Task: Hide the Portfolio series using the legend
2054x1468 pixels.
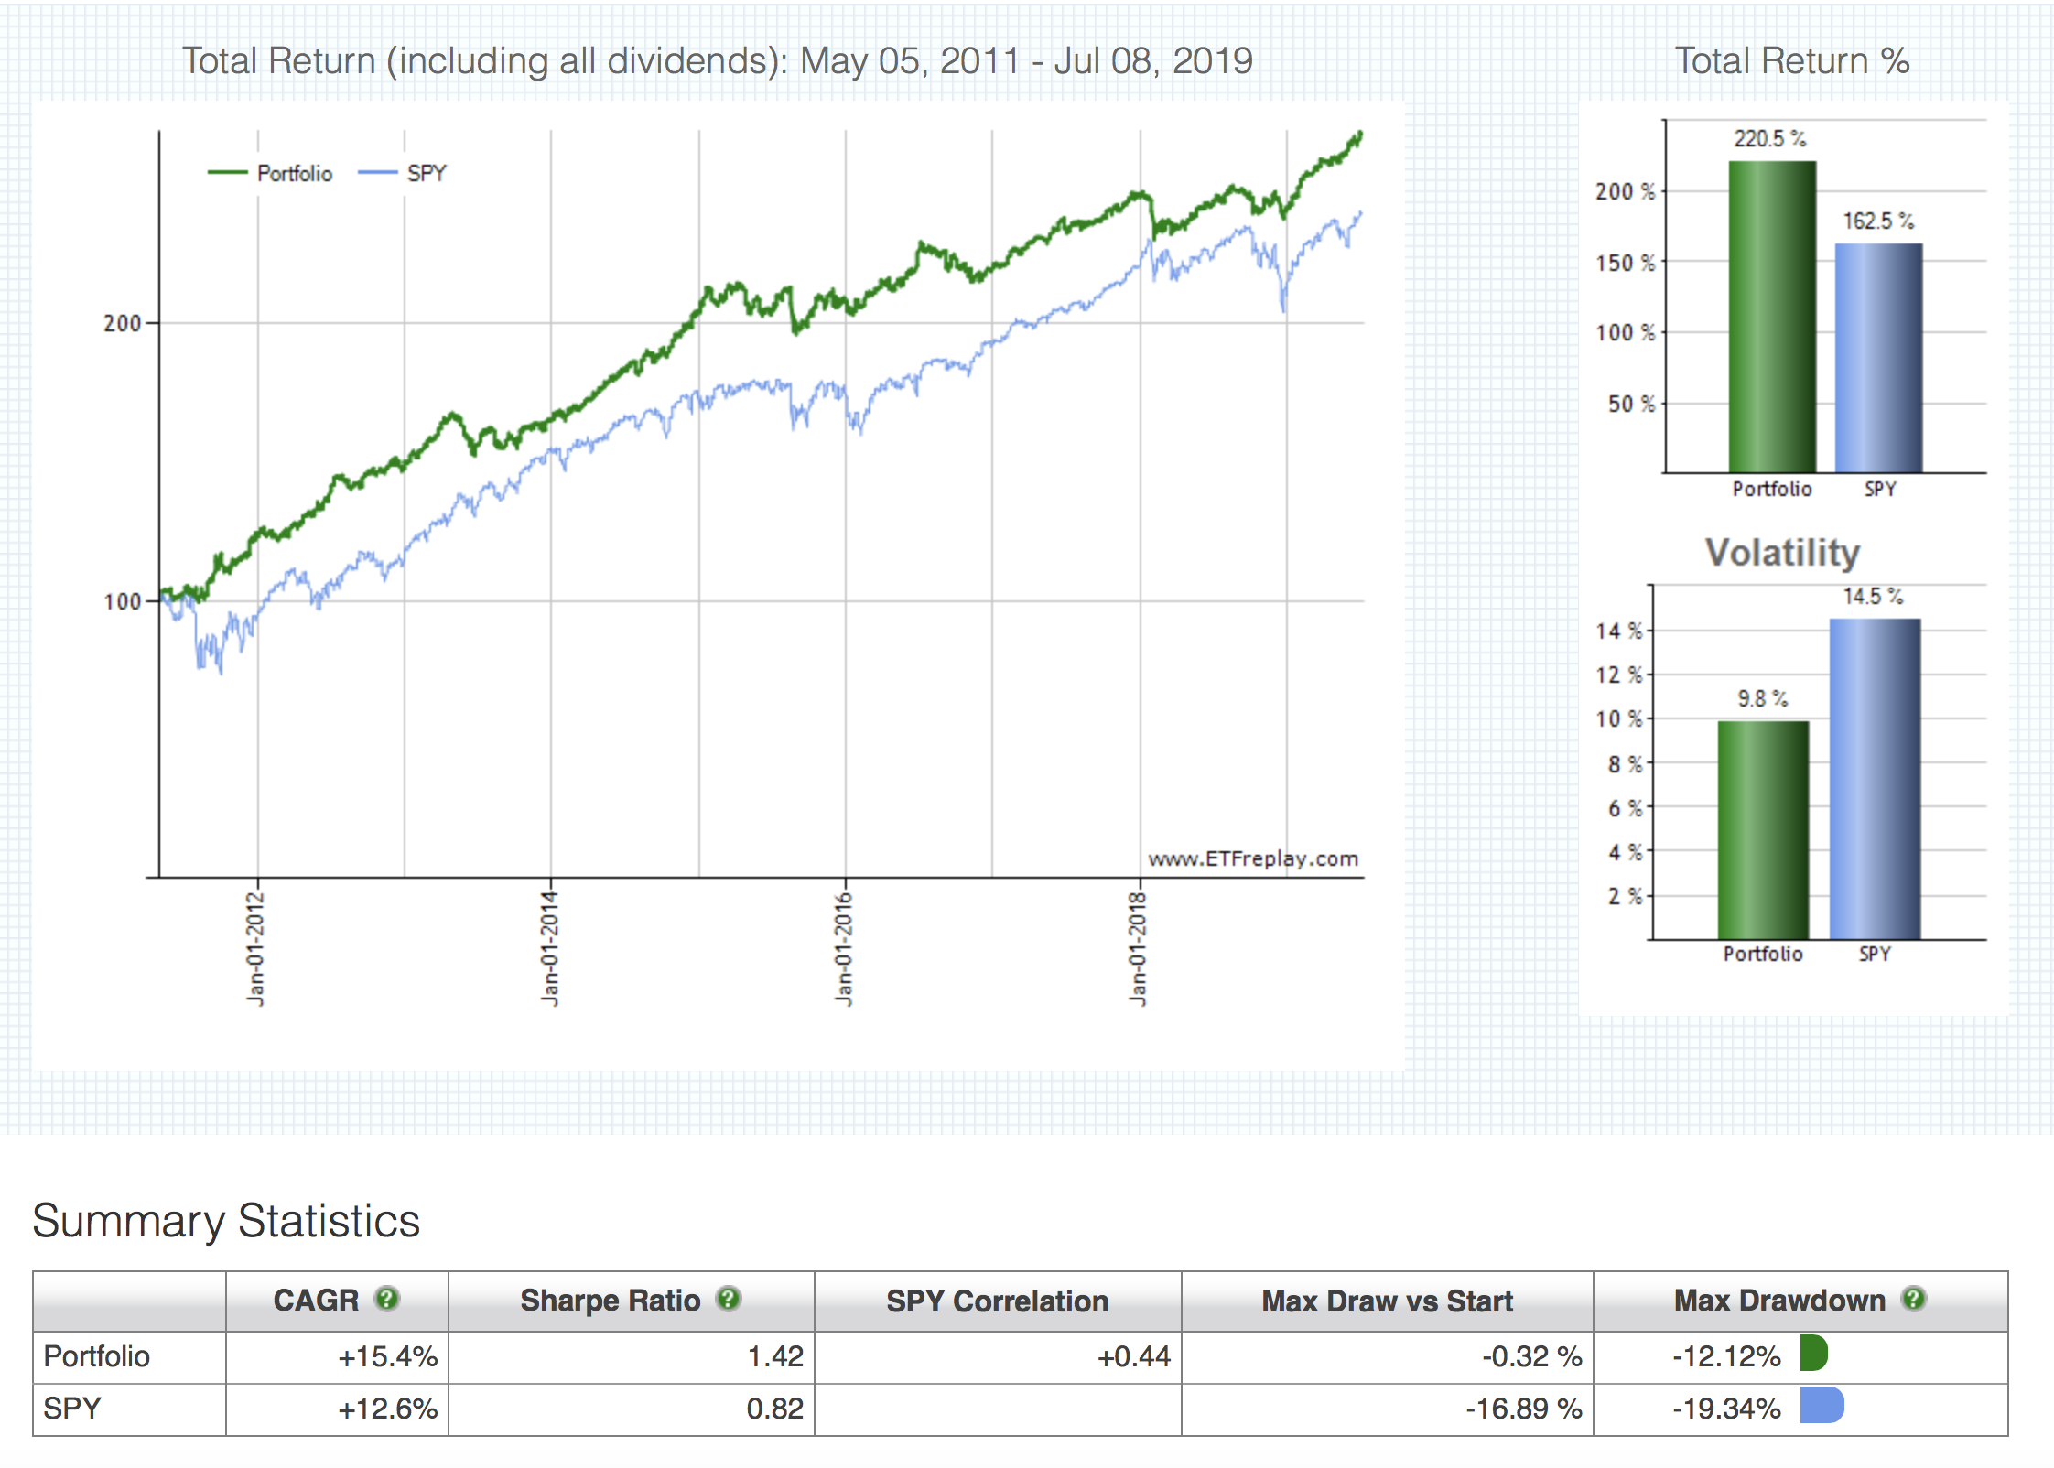Action: 294,173
